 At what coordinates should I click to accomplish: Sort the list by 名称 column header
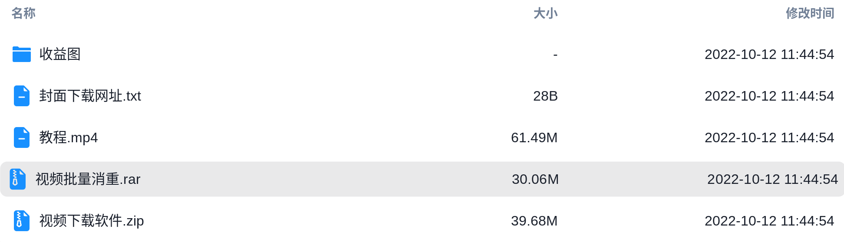(x=23, y=13)
